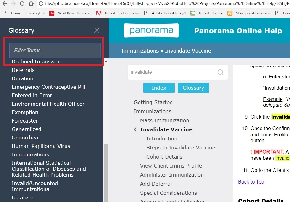Select glossary term Generalized
Image resolution: width=290 pixels, height=202 pixels.
click(x=26, y=129)
